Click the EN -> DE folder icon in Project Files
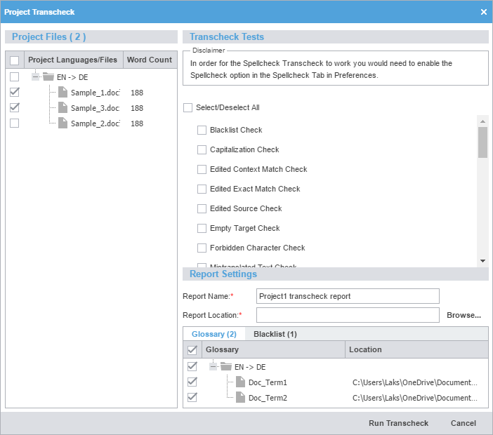493x435 pixels. (48, 76)
